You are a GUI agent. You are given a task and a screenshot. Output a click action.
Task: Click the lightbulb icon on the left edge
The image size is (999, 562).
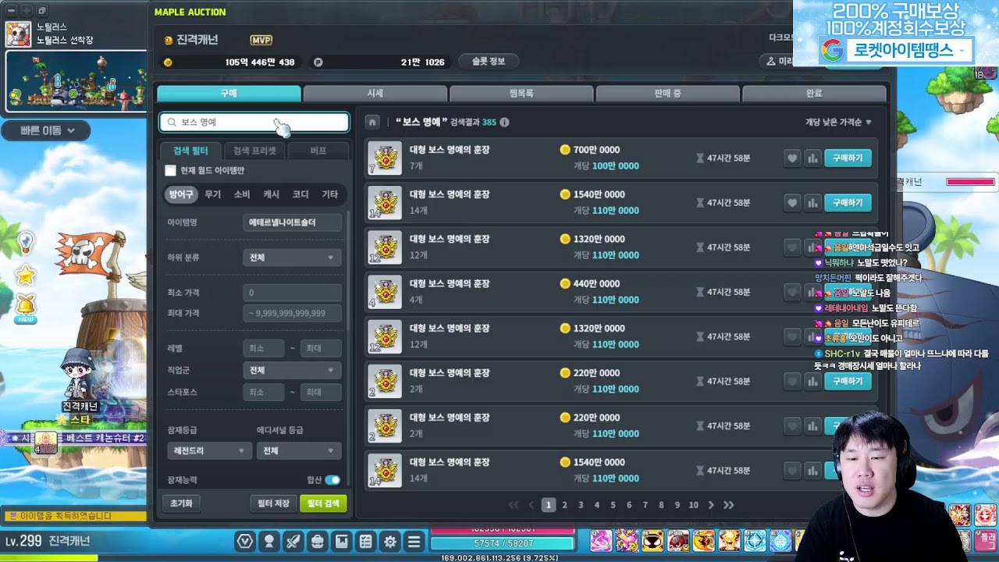(x=26, y=242)
